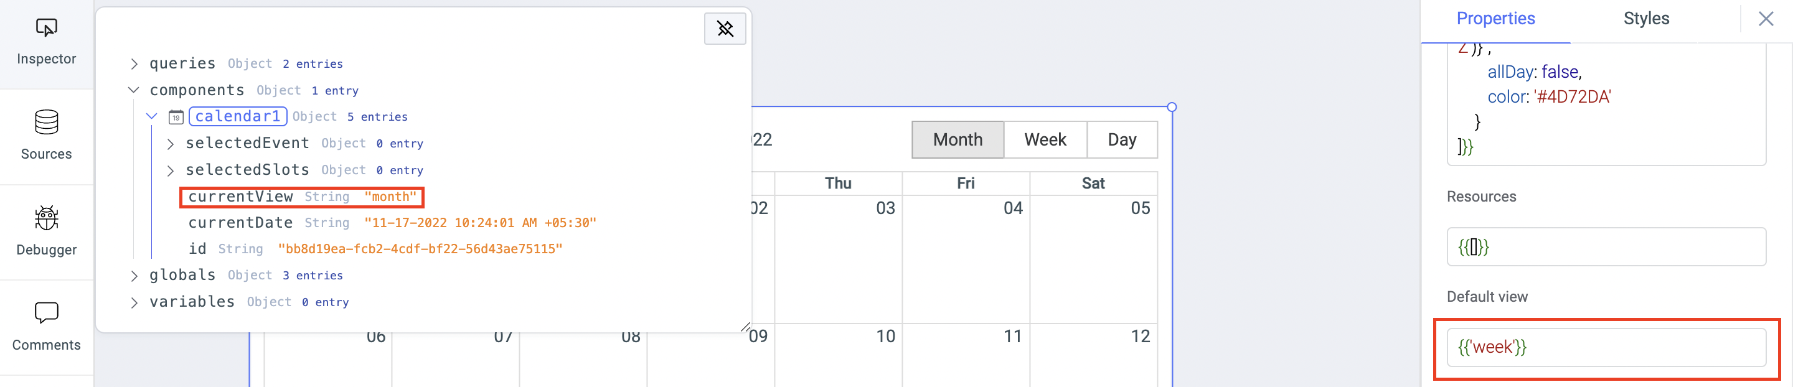Select the Inspector tool in the sidebar
1793x387 pixels.
pos(46,40)
